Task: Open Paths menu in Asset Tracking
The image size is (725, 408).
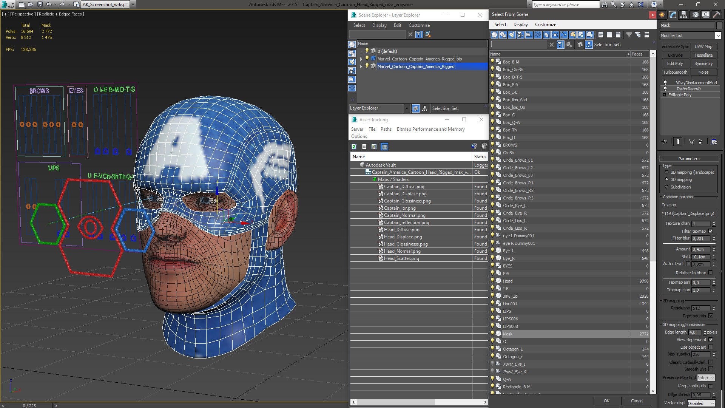Action: click(386, 129)
